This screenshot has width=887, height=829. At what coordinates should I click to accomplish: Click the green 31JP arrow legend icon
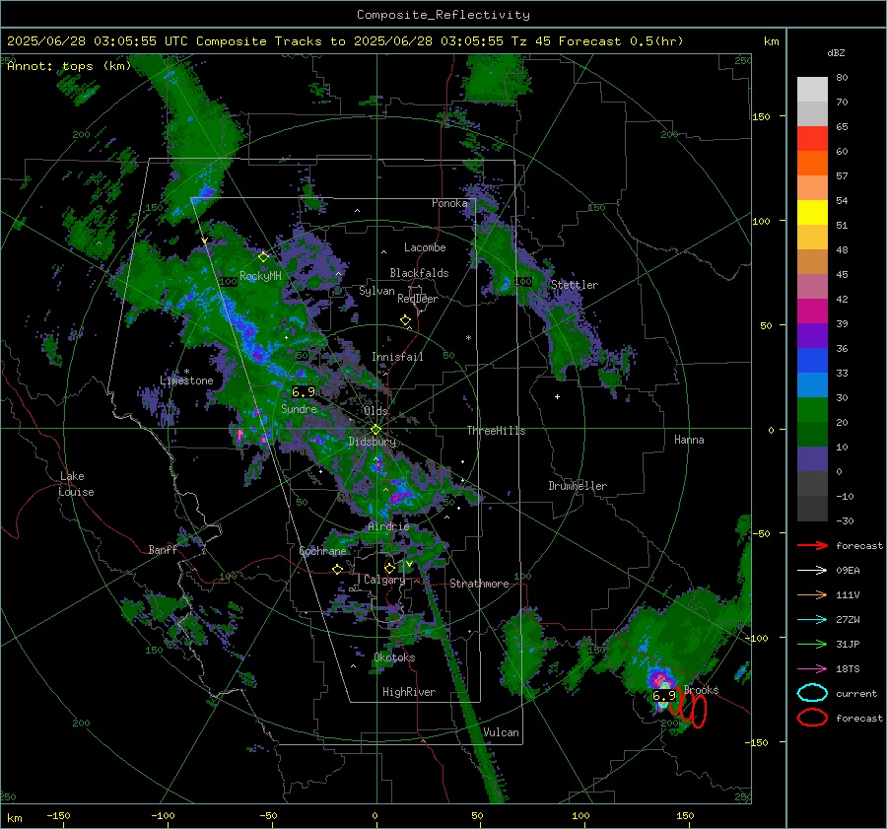click(812, 644)
